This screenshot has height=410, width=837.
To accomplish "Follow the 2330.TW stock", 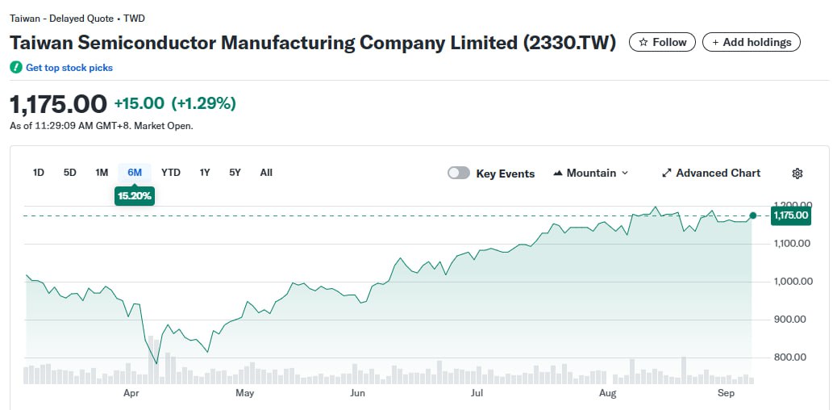I will point(663,42).
